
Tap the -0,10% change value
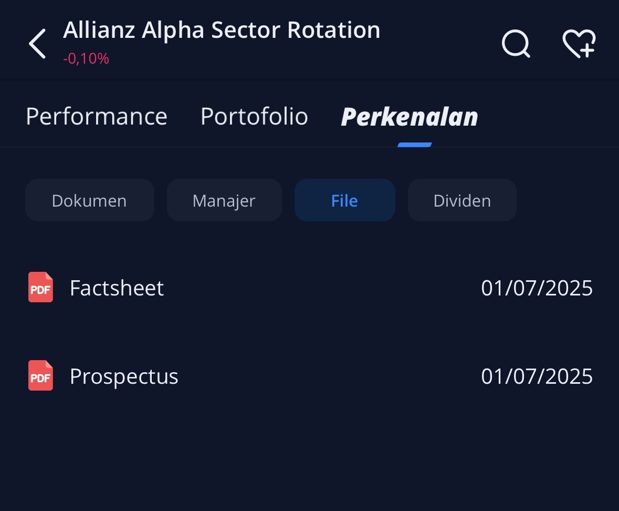[86, 58]
